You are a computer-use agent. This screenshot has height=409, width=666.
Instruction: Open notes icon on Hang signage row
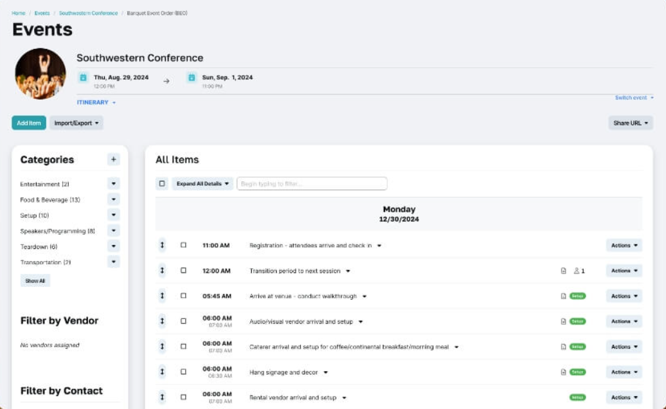point(563,372)
